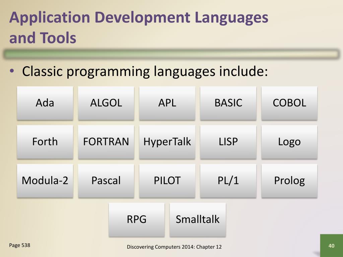The width and height of the screenshot is (343, 257).
Task: Click the slide title "Application Development Languages"
Action: click(139, 18)
